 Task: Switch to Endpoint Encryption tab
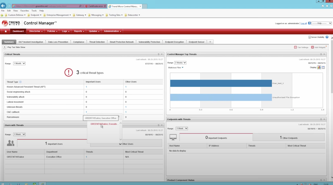(x=174, y=42)
